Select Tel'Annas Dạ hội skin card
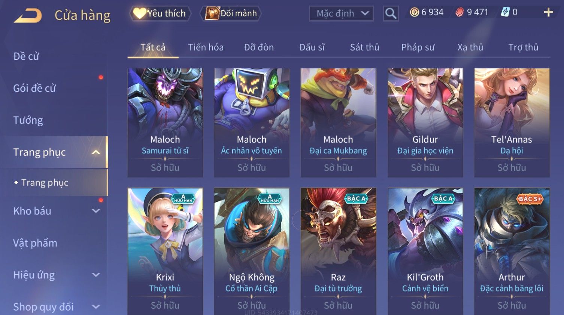The height and width of the screenshot is (315, 564). click(512, 123)
